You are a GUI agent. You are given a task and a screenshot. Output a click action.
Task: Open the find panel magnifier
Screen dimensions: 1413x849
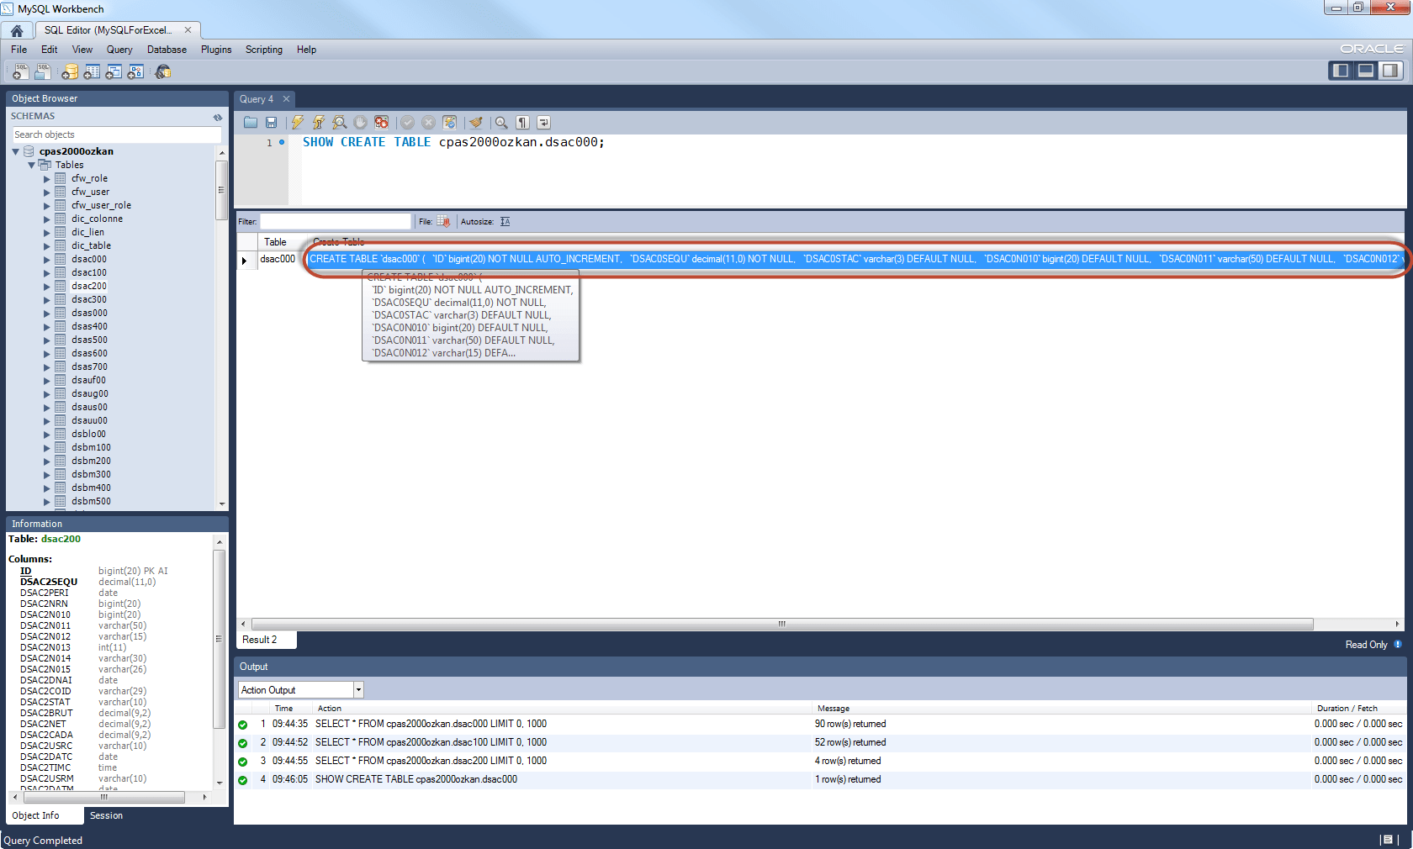pos(501,123)
